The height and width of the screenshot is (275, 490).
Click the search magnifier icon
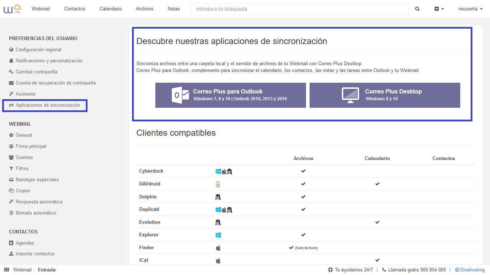(x=418, y=9)
